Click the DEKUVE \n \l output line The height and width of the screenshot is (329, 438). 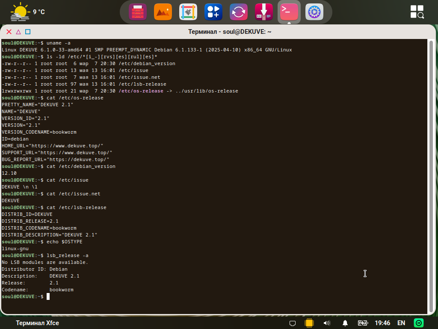pyautogui.click(x=20, y=187)
